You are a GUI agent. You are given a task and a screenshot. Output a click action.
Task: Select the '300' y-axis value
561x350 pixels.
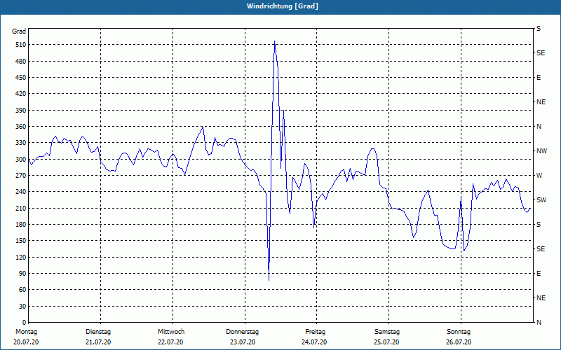pos(20,160)
